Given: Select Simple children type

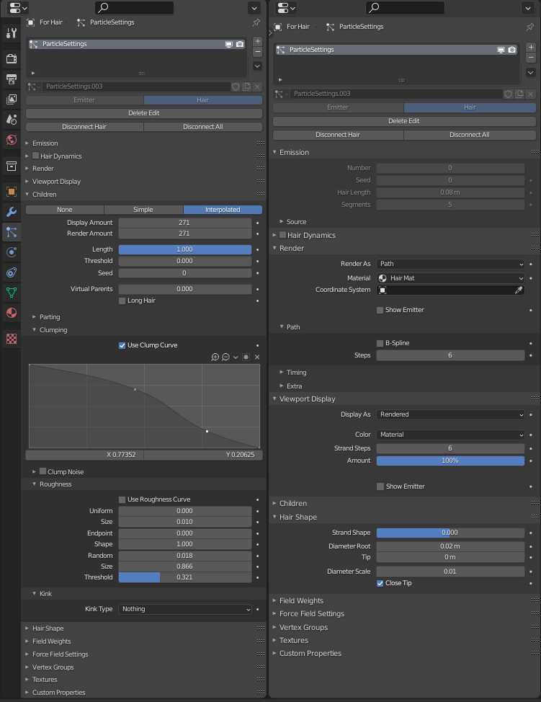Looking at the screenshot, I should coord(143,210).
